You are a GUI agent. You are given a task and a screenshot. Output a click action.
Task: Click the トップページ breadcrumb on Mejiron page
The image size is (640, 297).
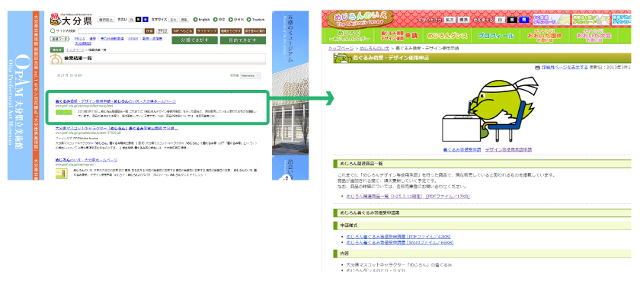[x=341, y=48]
